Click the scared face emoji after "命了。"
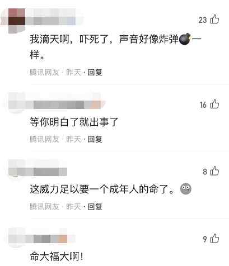Image resolution: width=229 pixels, height=266 pixels. click(x=186, y=189)
